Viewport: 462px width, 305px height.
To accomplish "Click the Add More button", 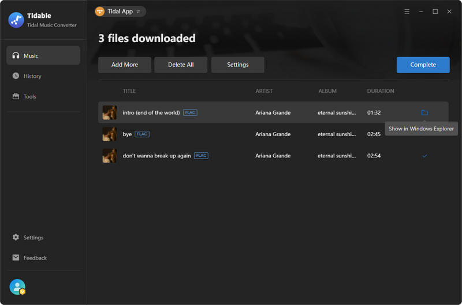I will point(125,65).
